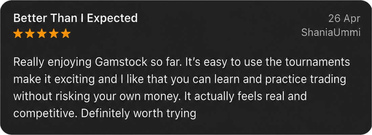
Task: Click the word "tournaments" in the review text
Action: [318, 62]
